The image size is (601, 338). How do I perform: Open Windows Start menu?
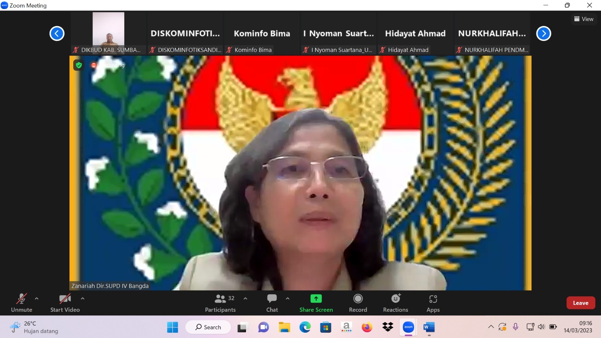tap(173, 327)
